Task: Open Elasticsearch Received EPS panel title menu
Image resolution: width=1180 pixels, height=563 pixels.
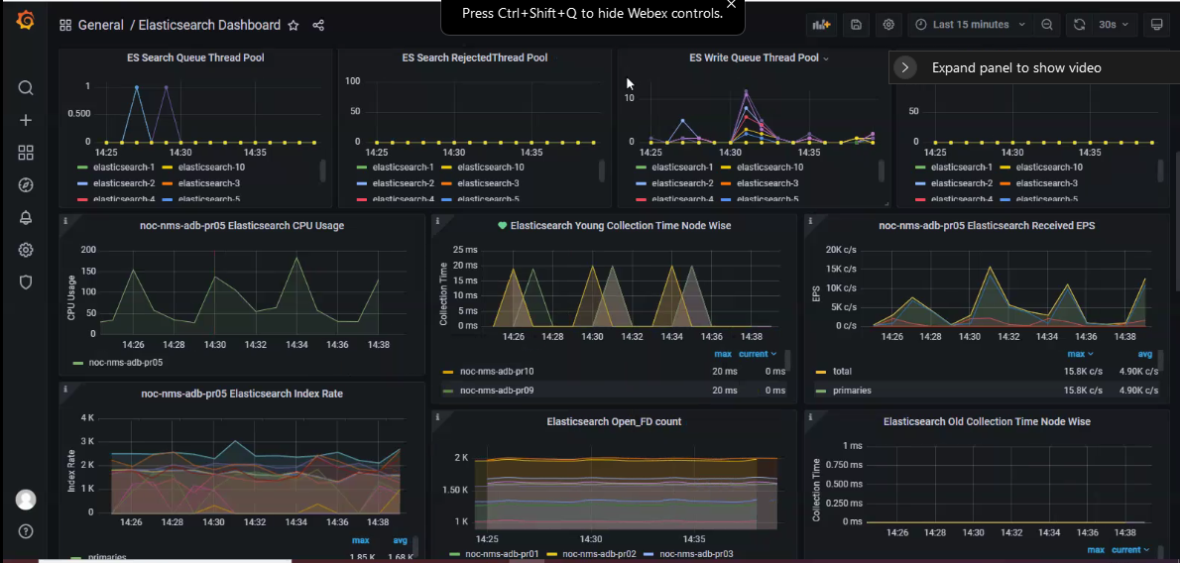Action: pos(987,226)
